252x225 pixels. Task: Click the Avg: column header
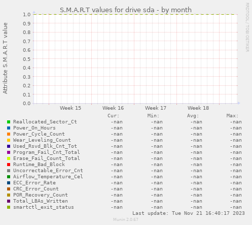coord(193,116)
